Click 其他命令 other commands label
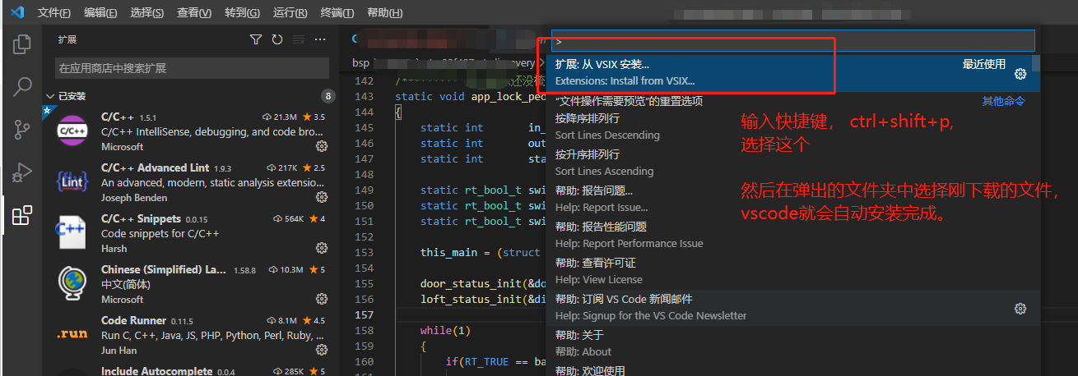Image resolution: width=1078 pixels, height=376 pixels. (x=1003, y=101)
